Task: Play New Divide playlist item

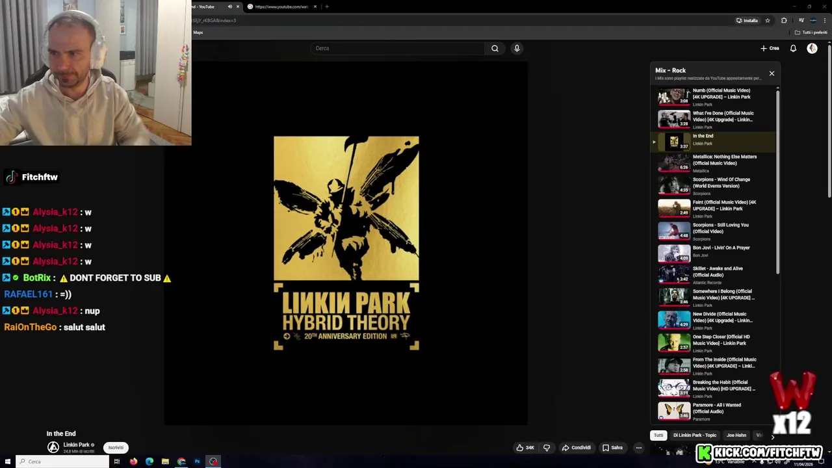Action: [714, 320]
